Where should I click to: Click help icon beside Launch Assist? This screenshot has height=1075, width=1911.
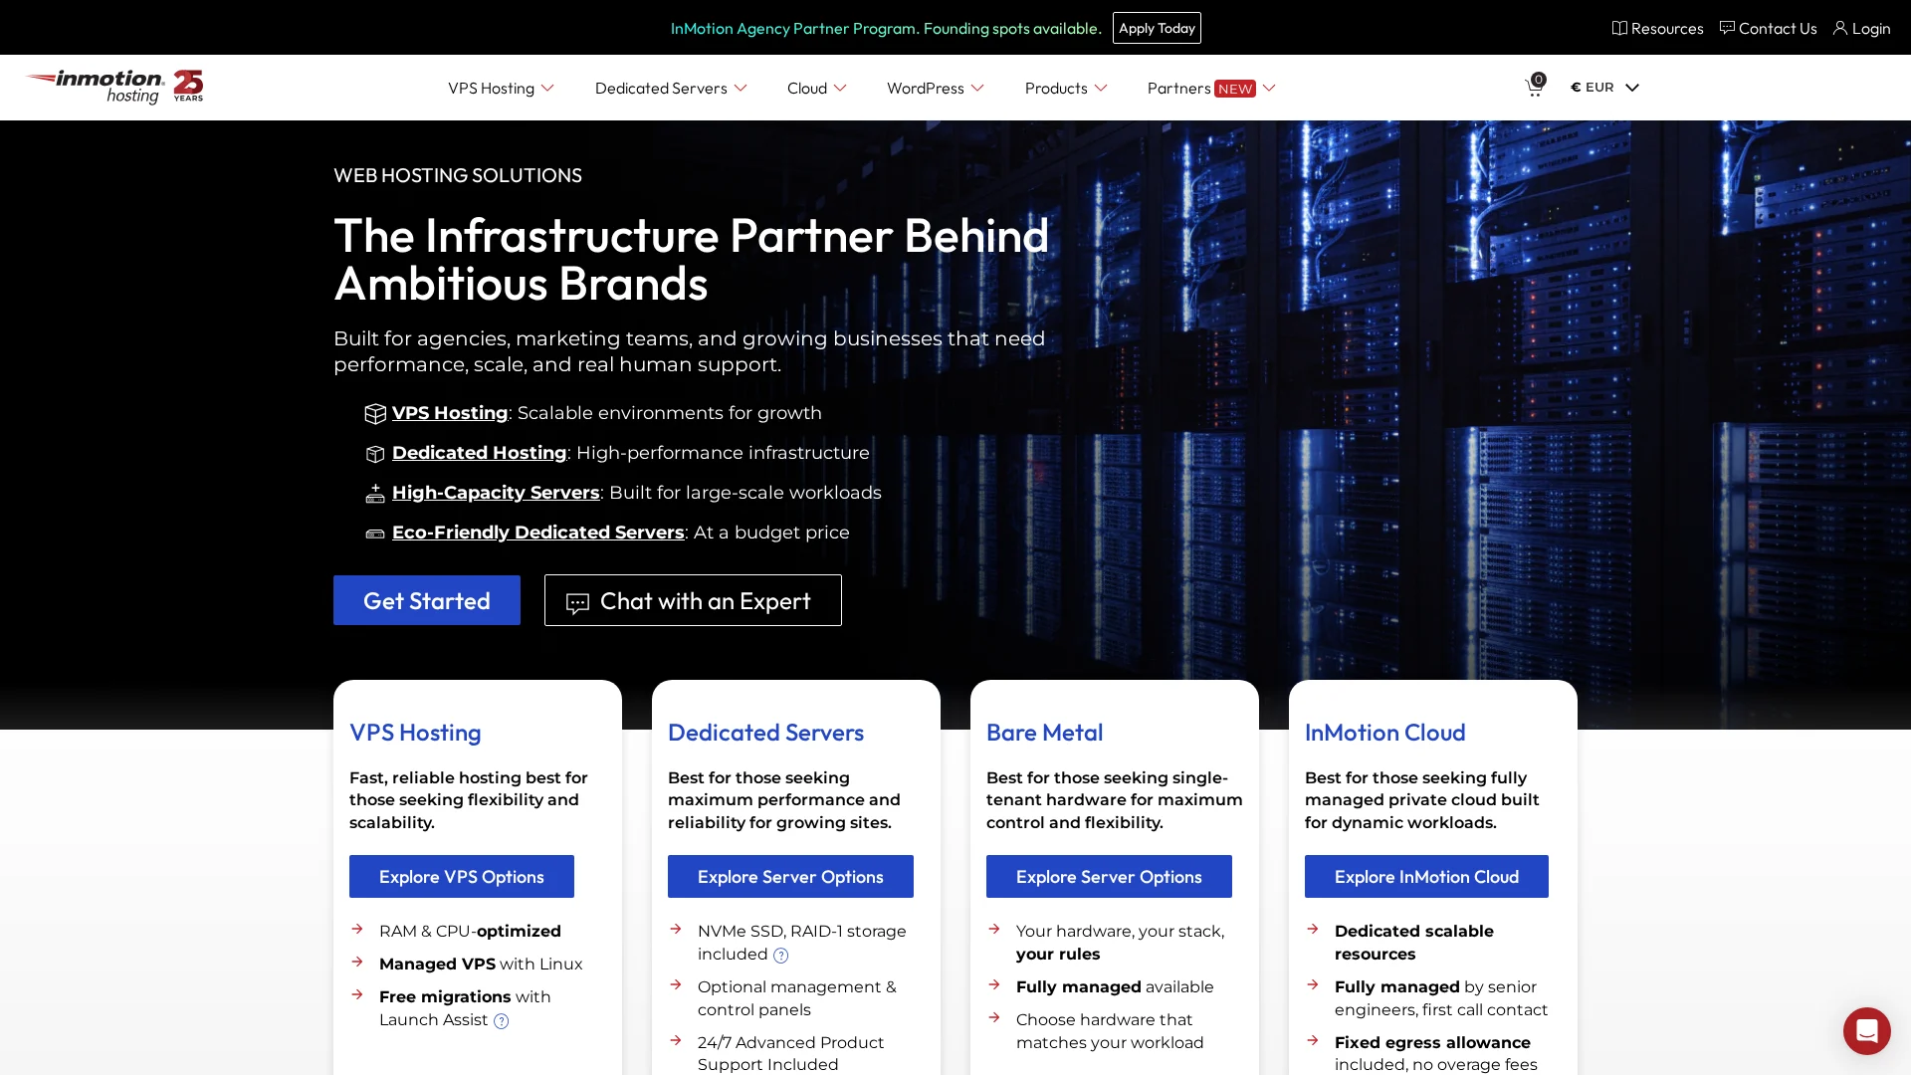[502, 1021]
